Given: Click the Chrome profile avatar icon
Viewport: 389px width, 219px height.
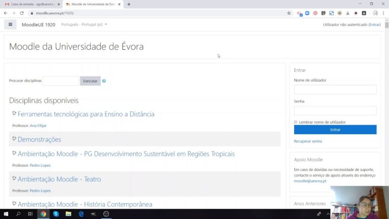Looking at the screenshot, I should pos(375,13).
